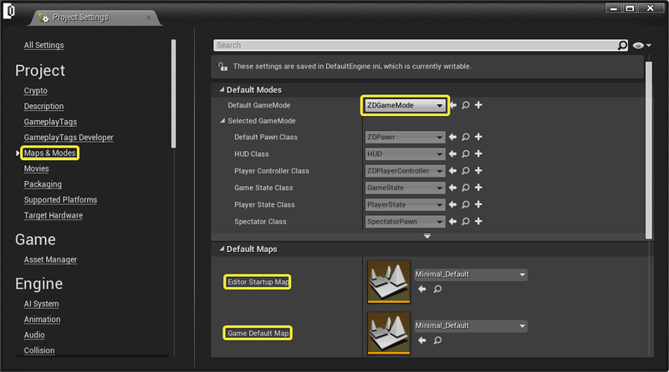Browse to Player Controller Class asset
Viewport: 669px width, 372px height.
pyautogui.click(x=466, y=171)
